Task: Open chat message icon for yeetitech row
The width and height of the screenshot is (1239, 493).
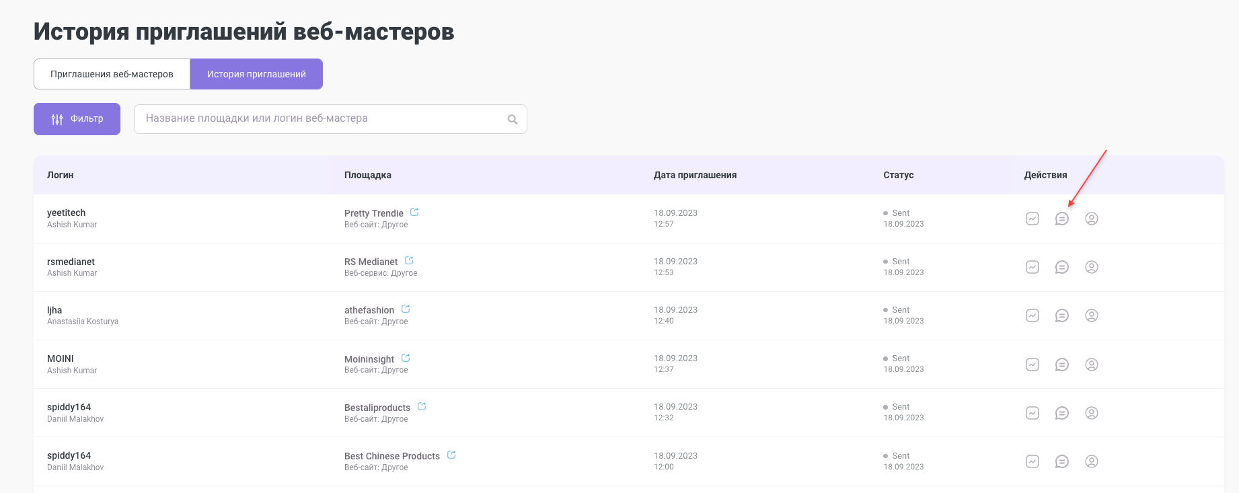Action: pos(1061,219)
